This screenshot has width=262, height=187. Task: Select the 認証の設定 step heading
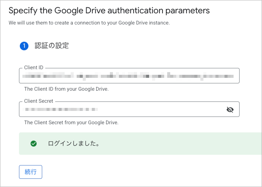52,46
